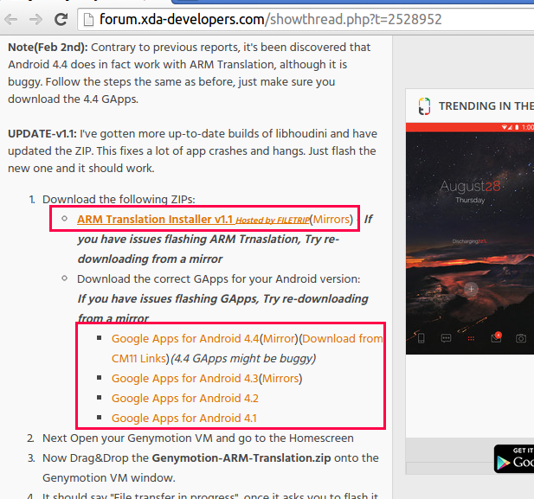The image size is (534, 499).
Task: Click the XDA trending section logo icon
Action: 424,106
